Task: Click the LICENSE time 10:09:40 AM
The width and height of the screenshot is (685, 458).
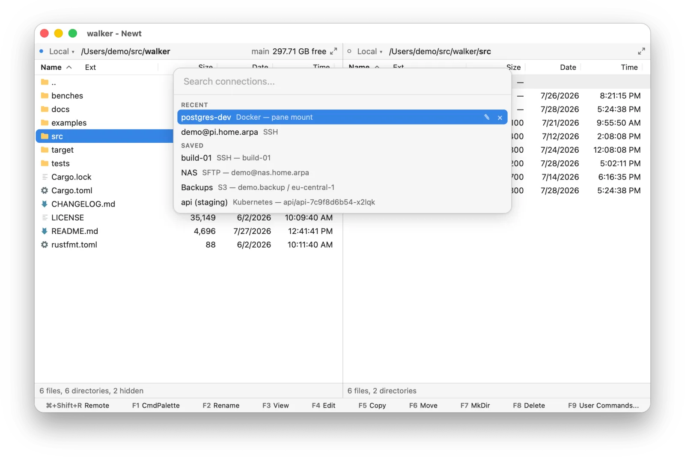Action: (309, 218)
